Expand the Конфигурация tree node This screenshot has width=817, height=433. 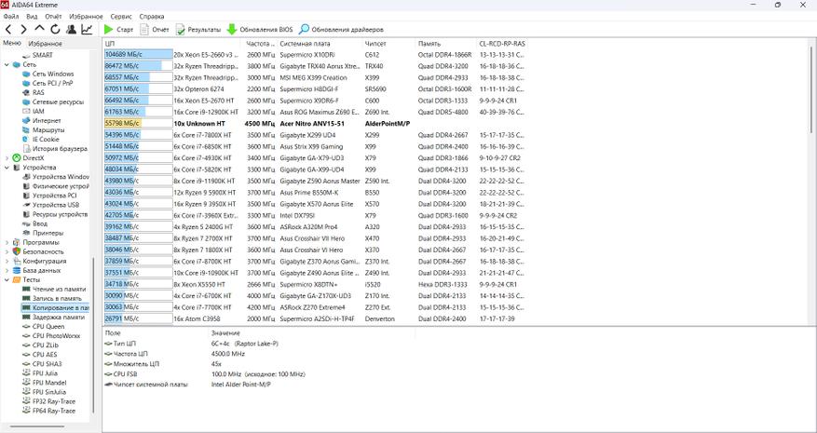tap(7, 261)
